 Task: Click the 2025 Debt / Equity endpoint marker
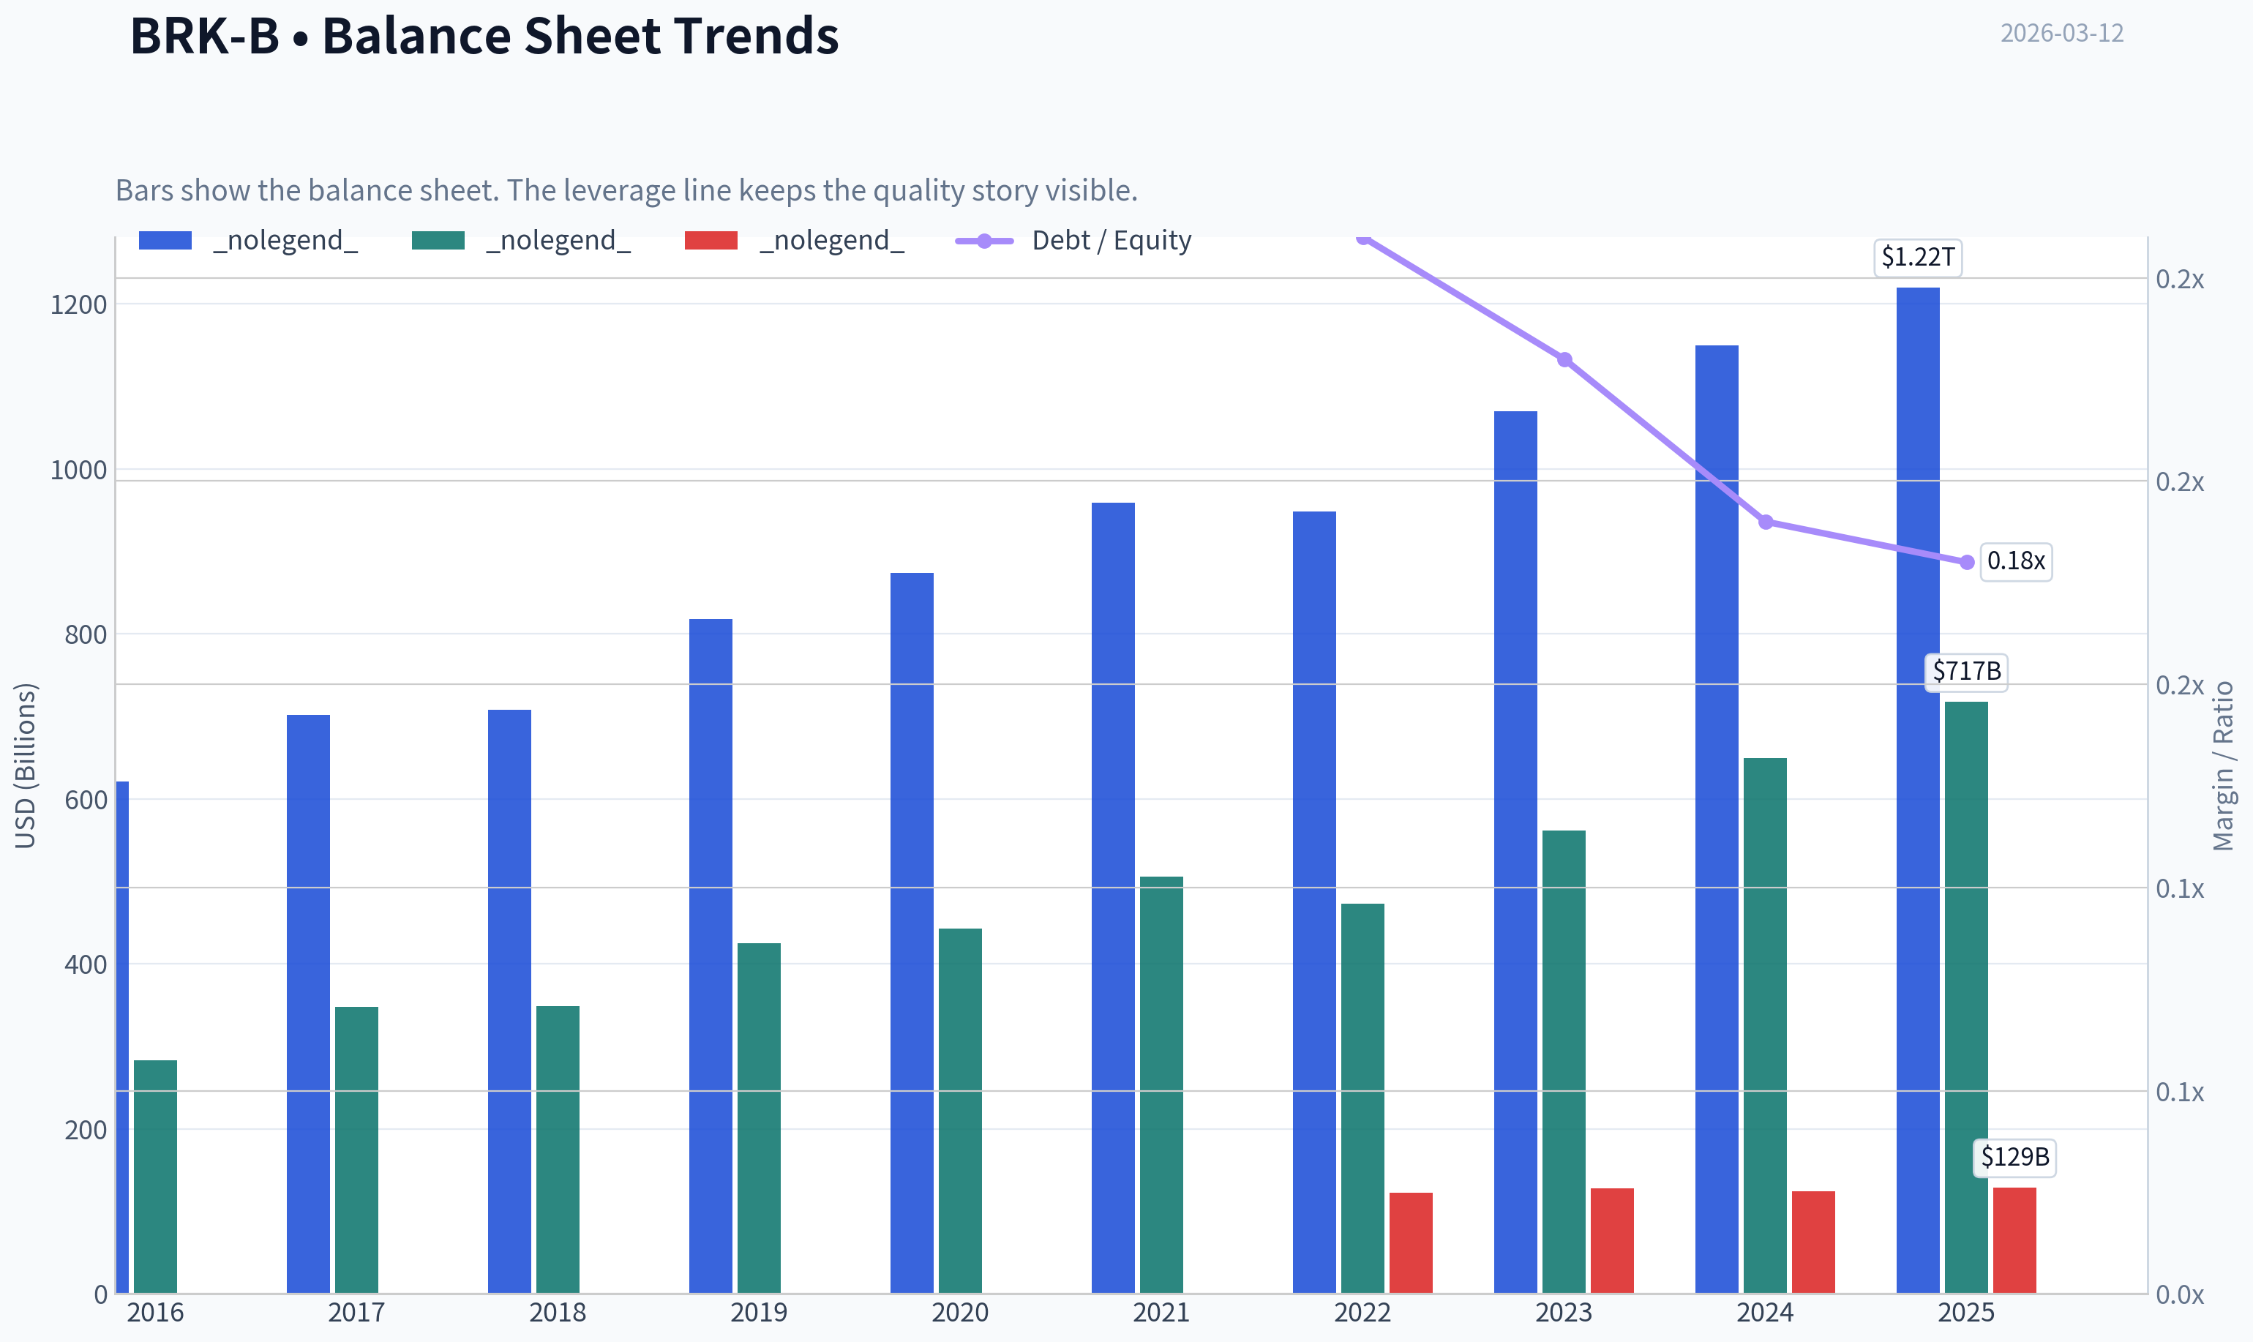(x=1966, y=563)
